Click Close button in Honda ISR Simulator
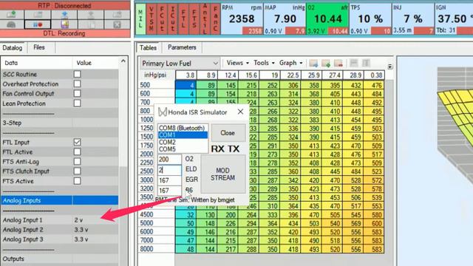The image size is (473, 266). 228,133
